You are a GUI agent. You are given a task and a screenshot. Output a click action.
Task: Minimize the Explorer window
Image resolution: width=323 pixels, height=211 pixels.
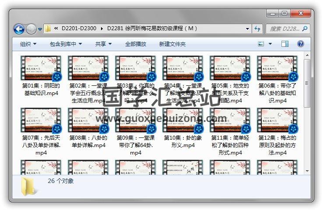(x=273, y=14)
